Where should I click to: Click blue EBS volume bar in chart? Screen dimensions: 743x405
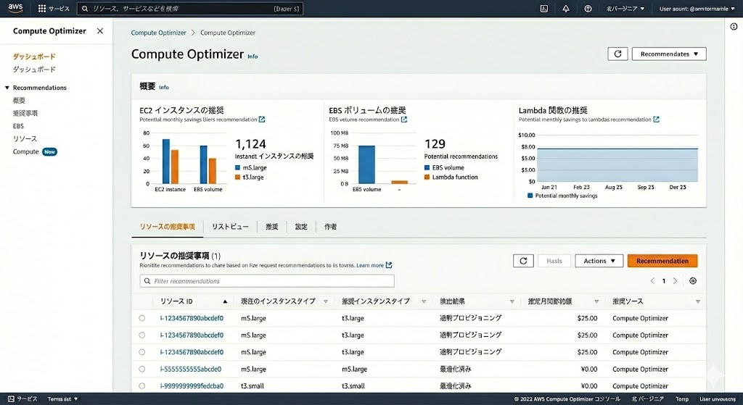[x=366, y=164]
